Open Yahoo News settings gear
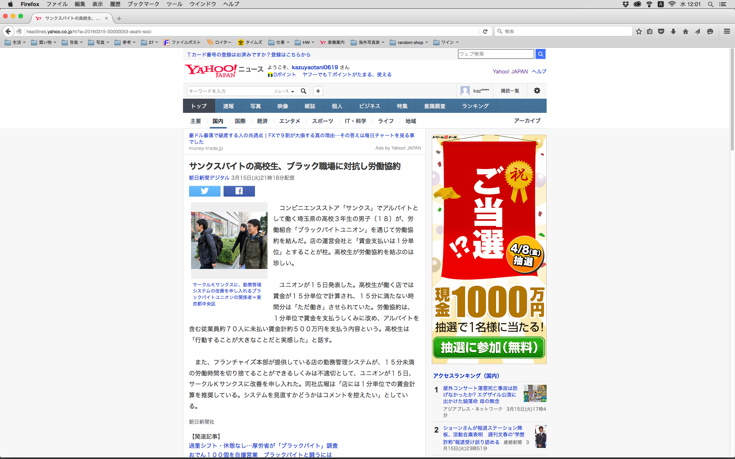Viewport: 735px width, 459px height. click(537, 91)
